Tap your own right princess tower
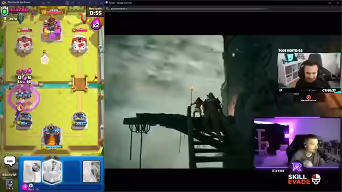342x192 pixels. click(x=80, y=121)
